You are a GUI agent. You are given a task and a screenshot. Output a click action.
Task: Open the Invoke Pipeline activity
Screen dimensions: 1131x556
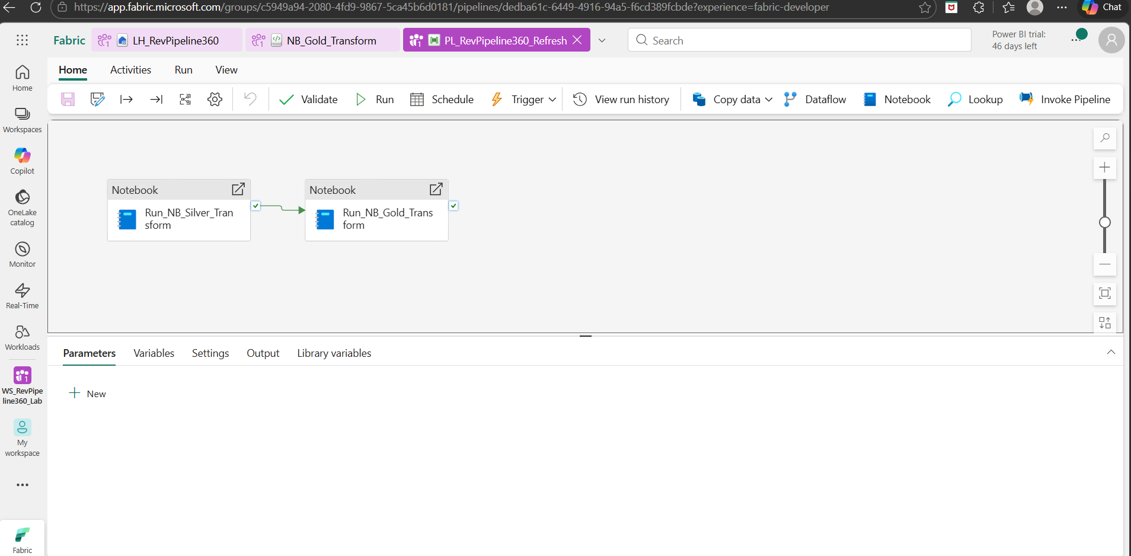click(1065, 99)
